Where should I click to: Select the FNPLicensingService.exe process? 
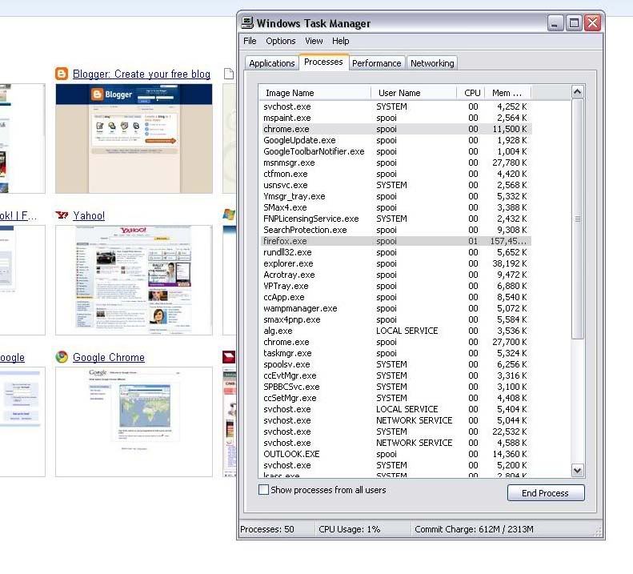(x=395, y=219)
